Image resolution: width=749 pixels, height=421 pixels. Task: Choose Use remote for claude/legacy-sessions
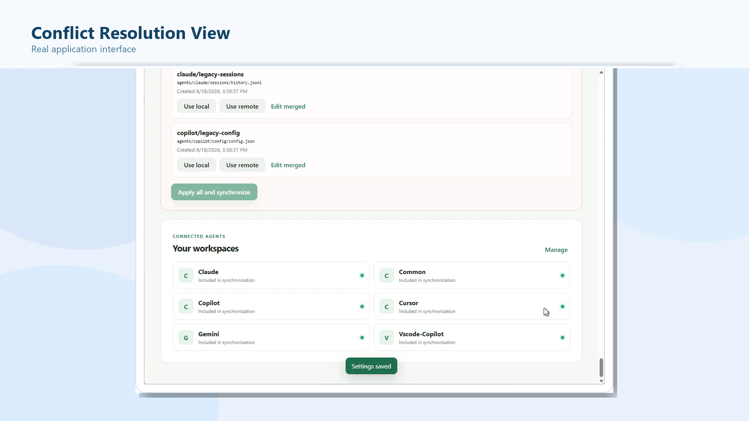point(242,106)
